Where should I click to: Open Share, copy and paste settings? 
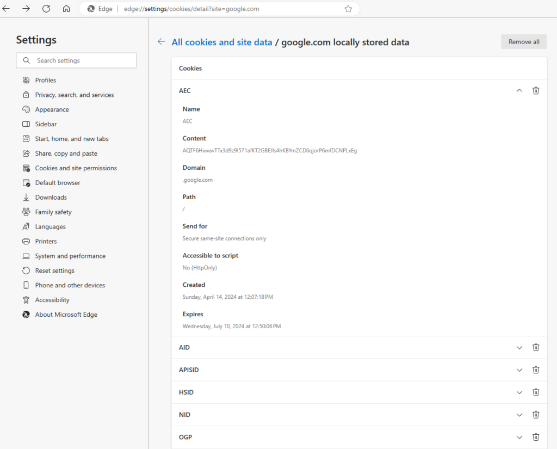[x=66, y=153]
